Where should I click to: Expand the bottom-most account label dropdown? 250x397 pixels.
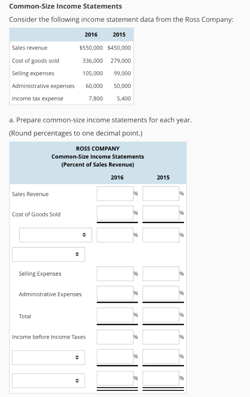pyautogui.click(x=48, y=380)
